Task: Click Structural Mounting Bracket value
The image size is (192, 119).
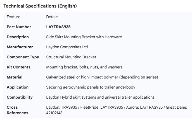Action: point(71,57)
